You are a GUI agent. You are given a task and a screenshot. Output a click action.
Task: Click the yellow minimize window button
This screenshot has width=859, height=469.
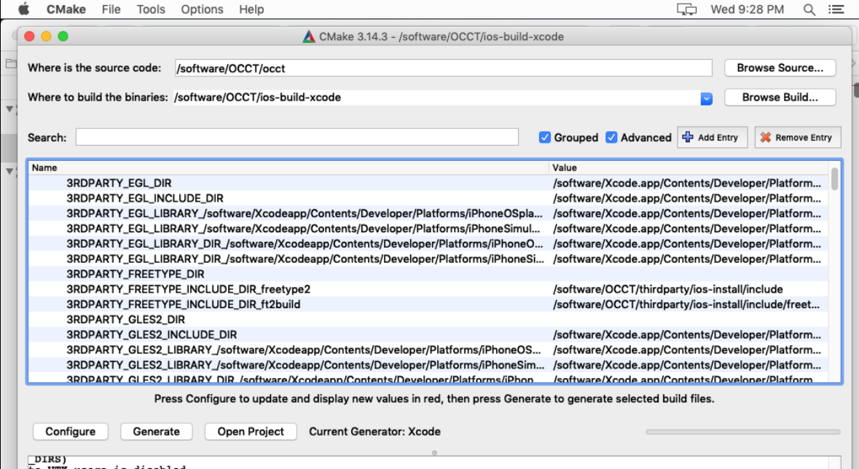click(x=46, y=36)
